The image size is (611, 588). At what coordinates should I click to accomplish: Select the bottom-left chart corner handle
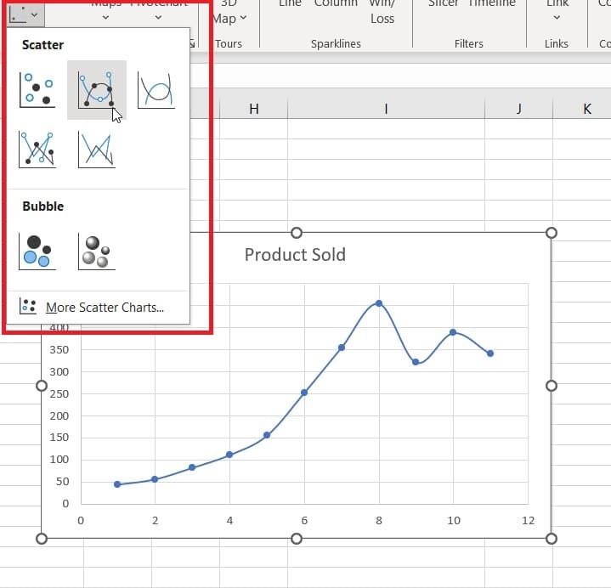click(42, 539)
